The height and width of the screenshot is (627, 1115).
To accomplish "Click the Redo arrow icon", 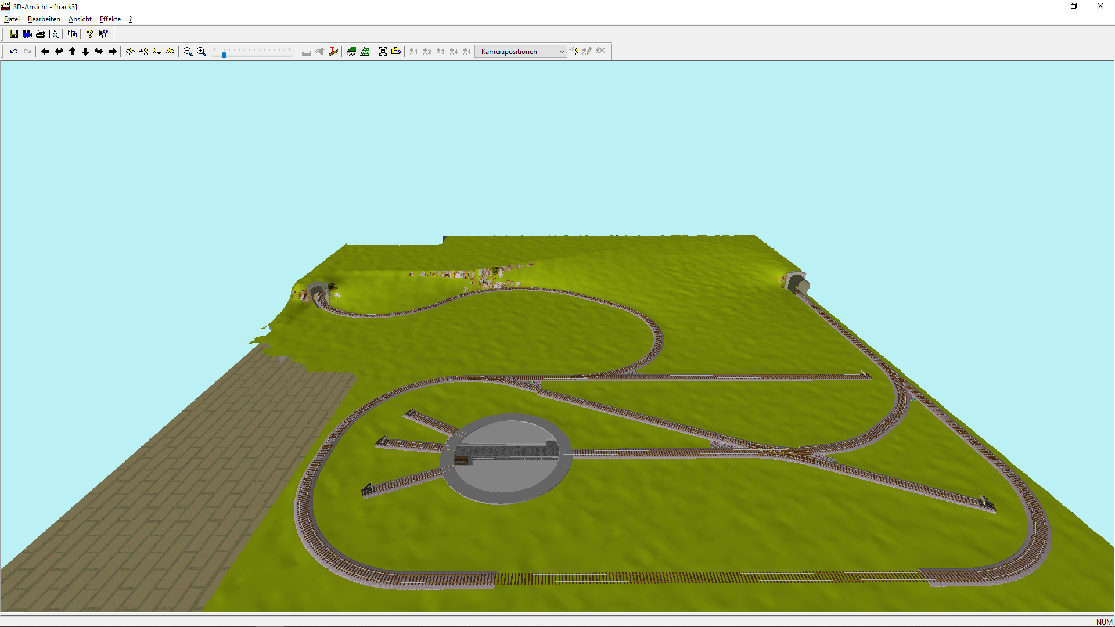I will pyautogui.click(x=27, y=52).
